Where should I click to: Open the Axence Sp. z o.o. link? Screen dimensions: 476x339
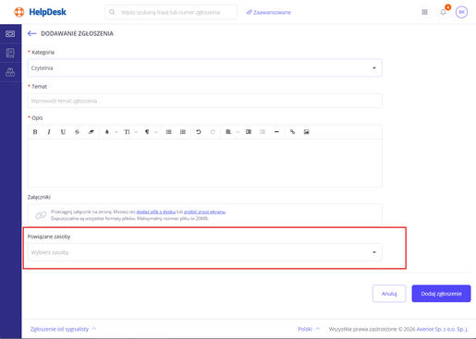click(442, 329)
